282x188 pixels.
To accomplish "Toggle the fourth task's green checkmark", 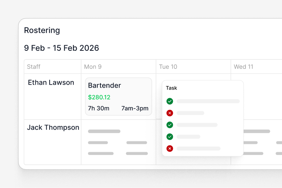I will point(170,137).
